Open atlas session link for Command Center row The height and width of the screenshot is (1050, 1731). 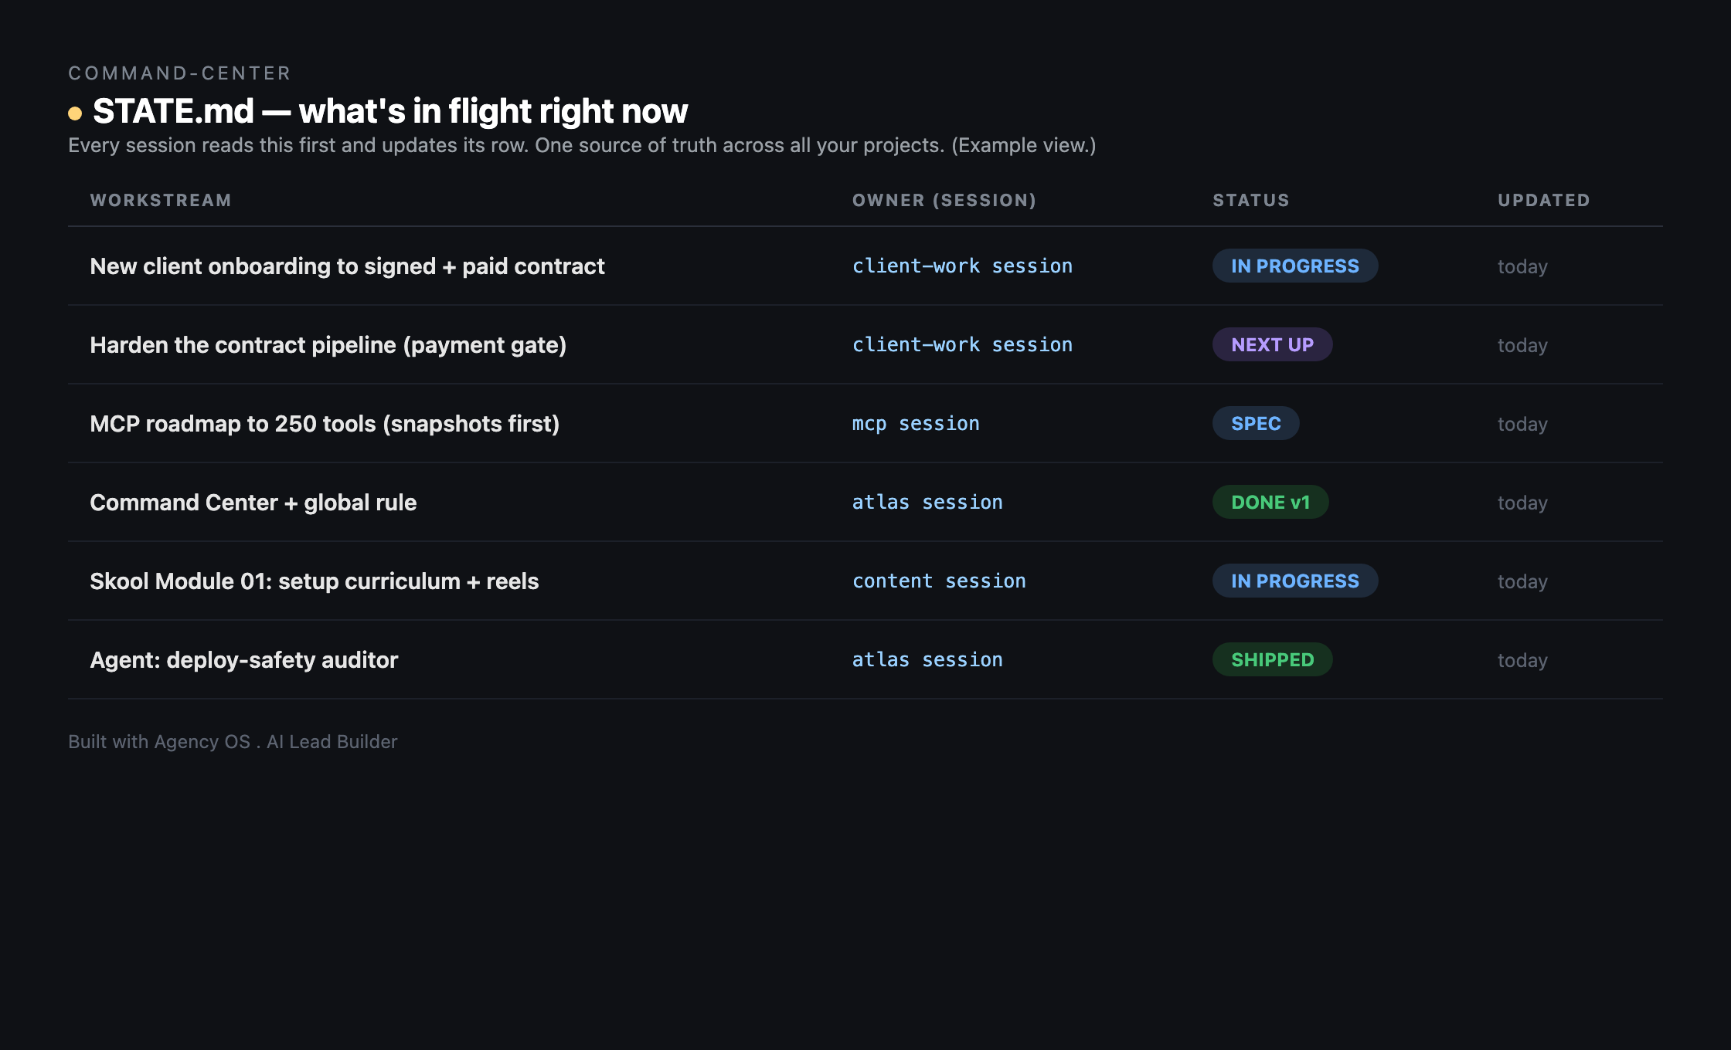pos(927,502)
